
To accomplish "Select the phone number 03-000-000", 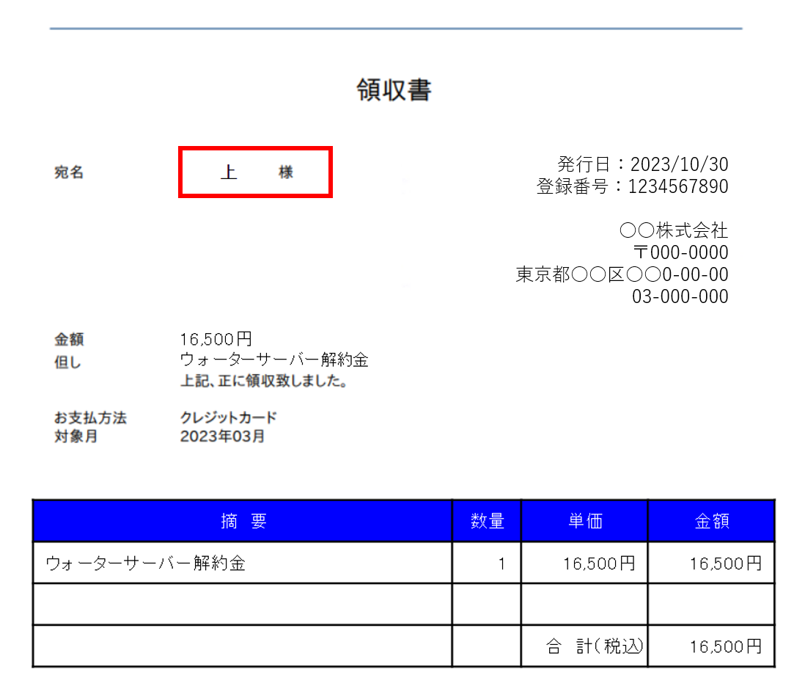I will (680, 296).
